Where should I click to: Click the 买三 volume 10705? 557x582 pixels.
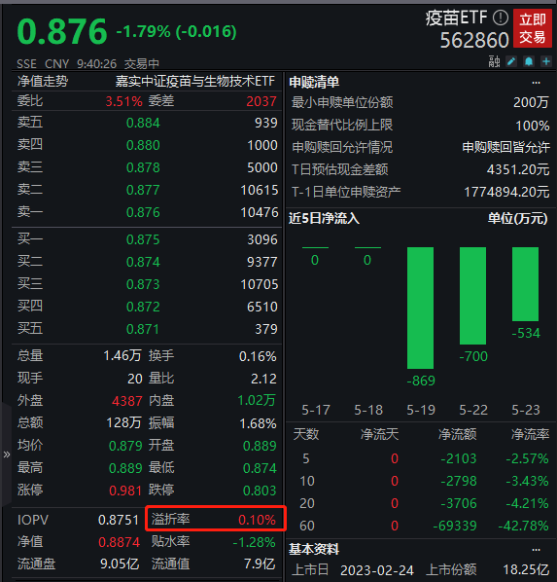[260, 284]
